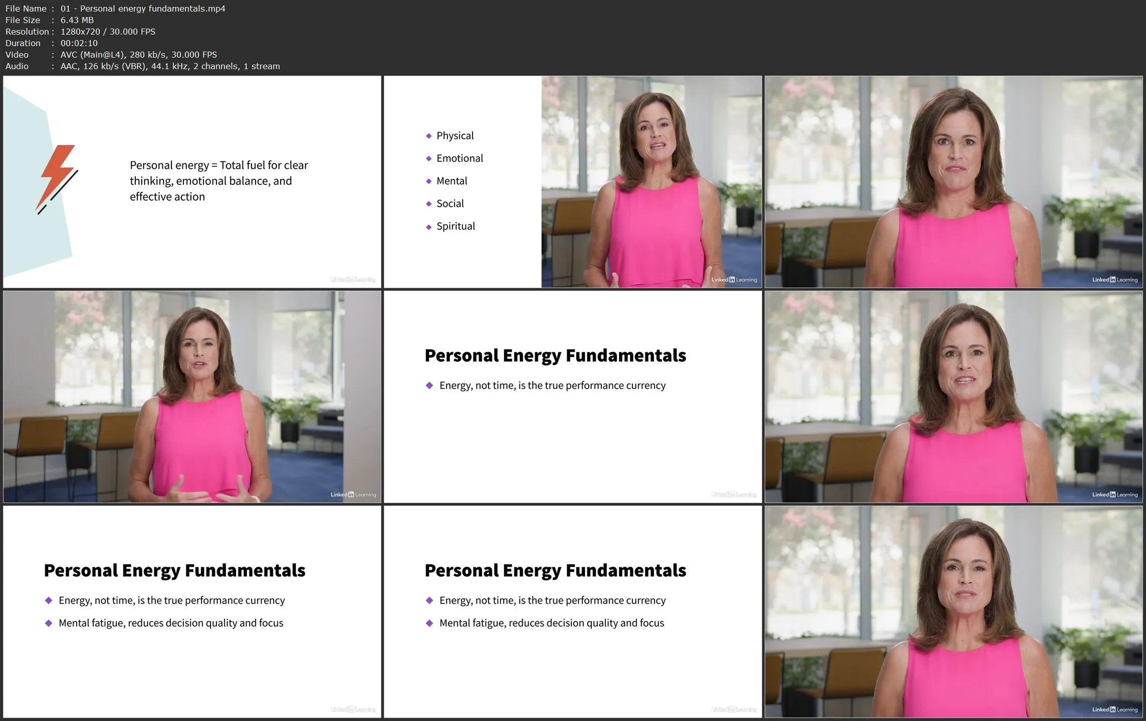The image size is (1146, 721).
Task: Click the Resolution value 1280x720 / 30.000 FPS
Action: point(108,32)
